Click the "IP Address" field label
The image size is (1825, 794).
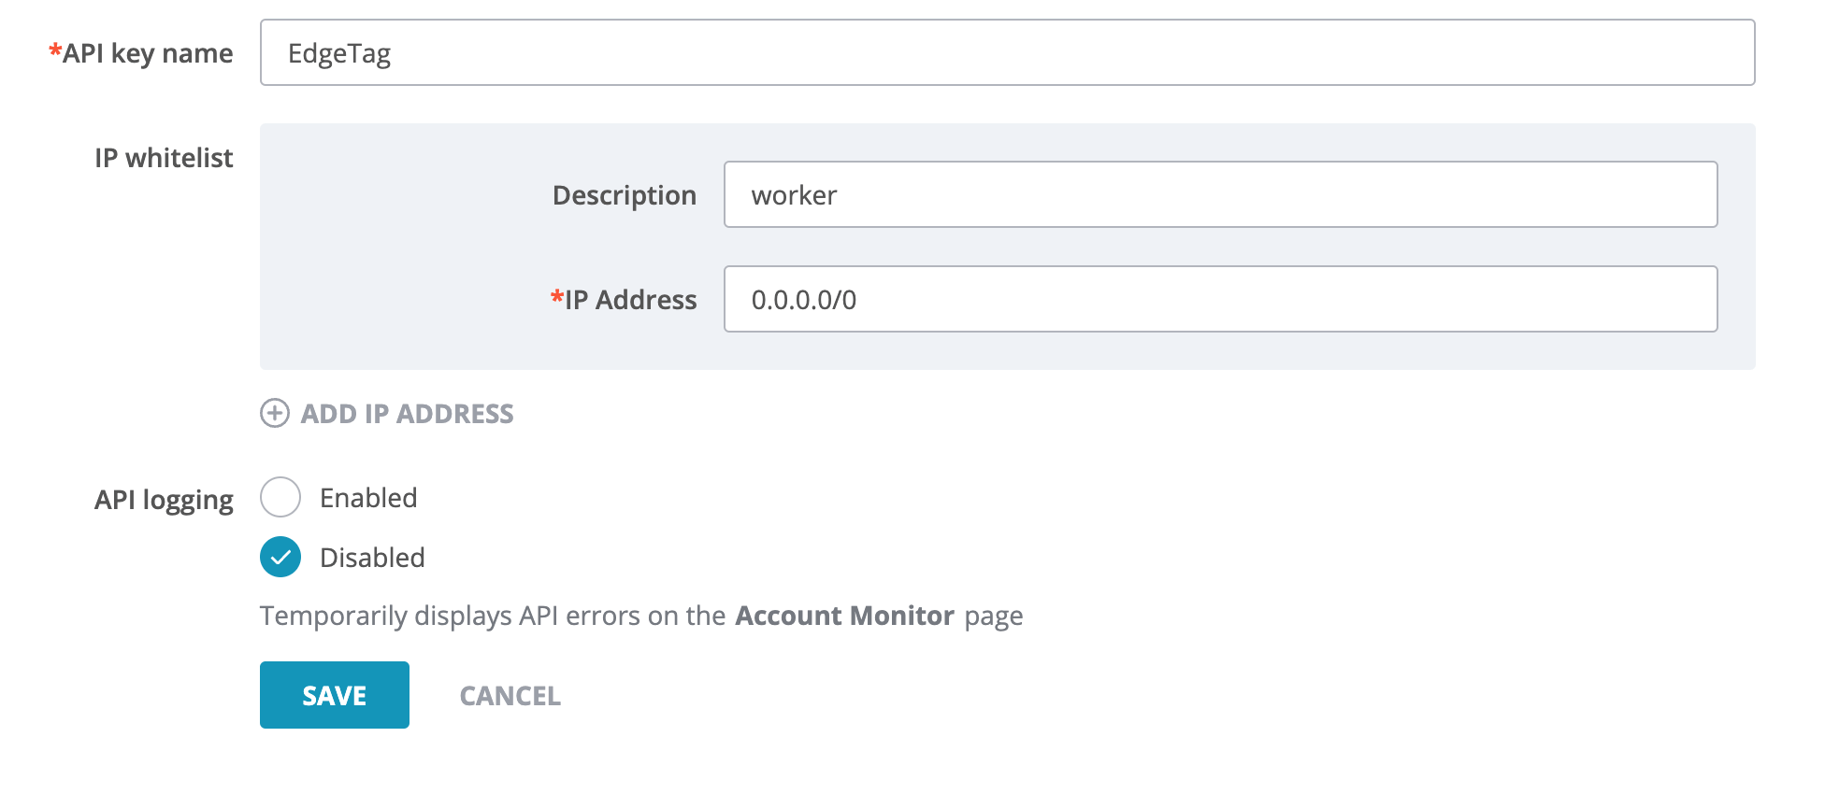pyautogui.click(x=630, y=300)
